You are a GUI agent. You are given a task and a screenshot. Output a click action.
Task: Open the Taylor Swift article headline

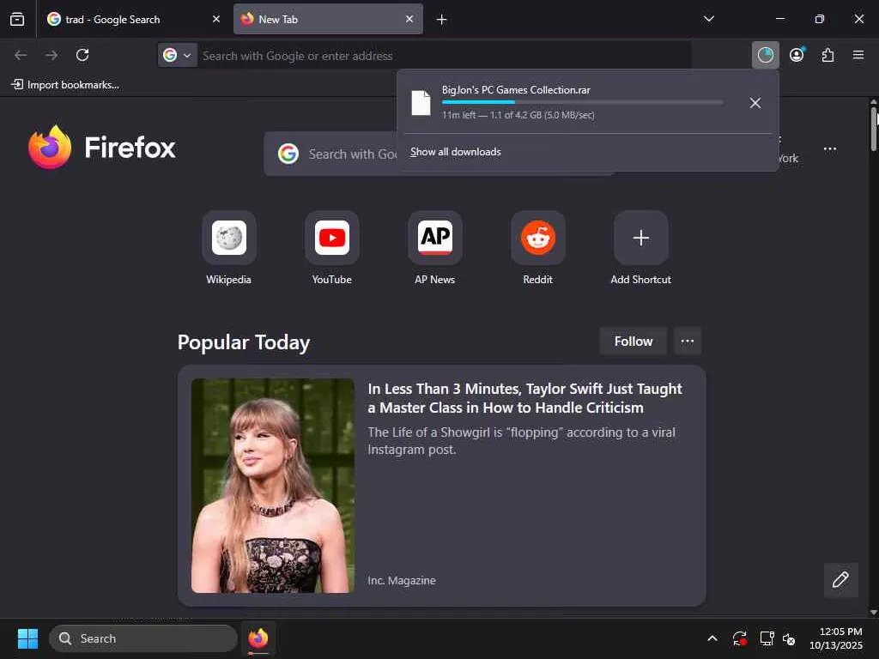[524, 398]
